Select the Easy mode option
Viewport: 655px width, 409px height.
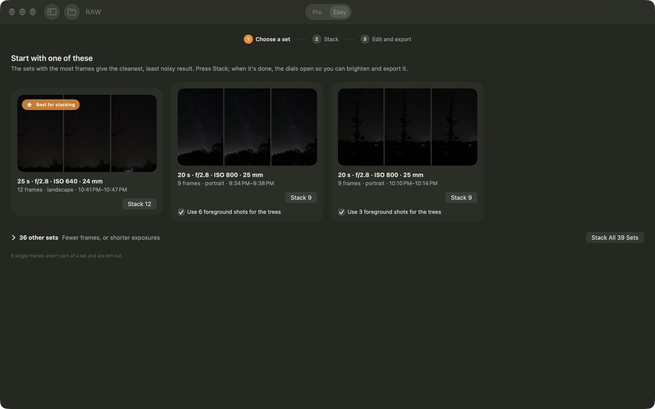click(x=340, y=12)
